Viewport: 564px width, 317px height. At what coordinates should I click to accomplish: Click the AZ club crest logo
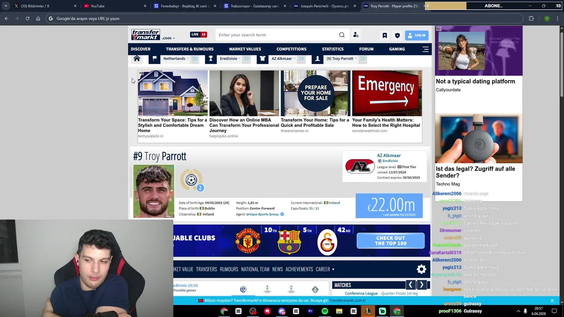click(360, 166)
